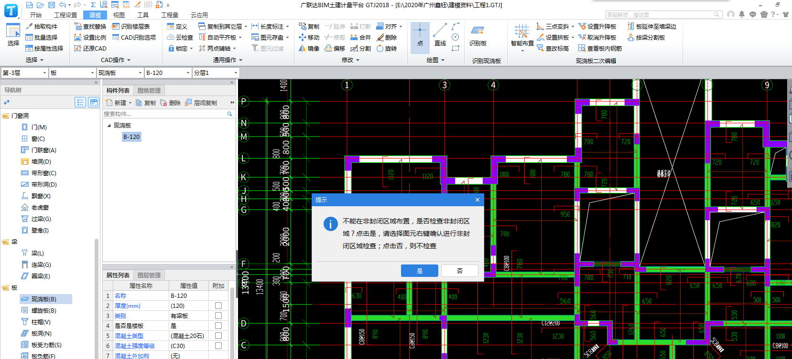The width and height of the screenshot is (792, 359).
Task: Click 层间复制 copy between floors
Action: click(x=201, y=103)
